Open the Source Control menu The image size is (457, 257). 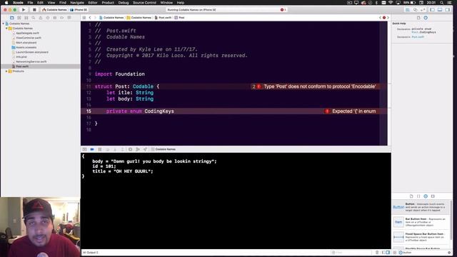click(x=144, y=3)
